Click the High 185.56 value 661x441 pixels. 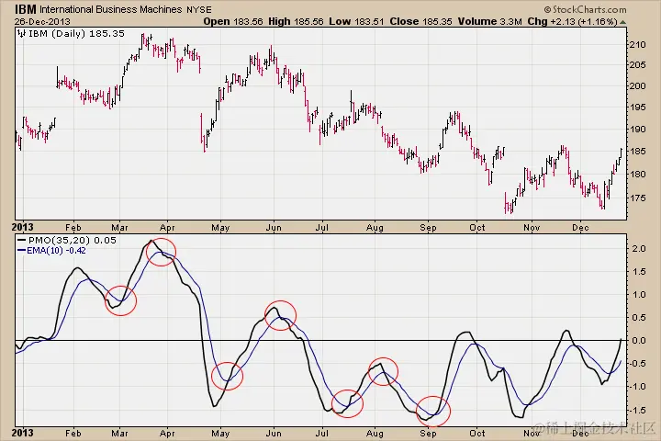[x=296, y=21]
